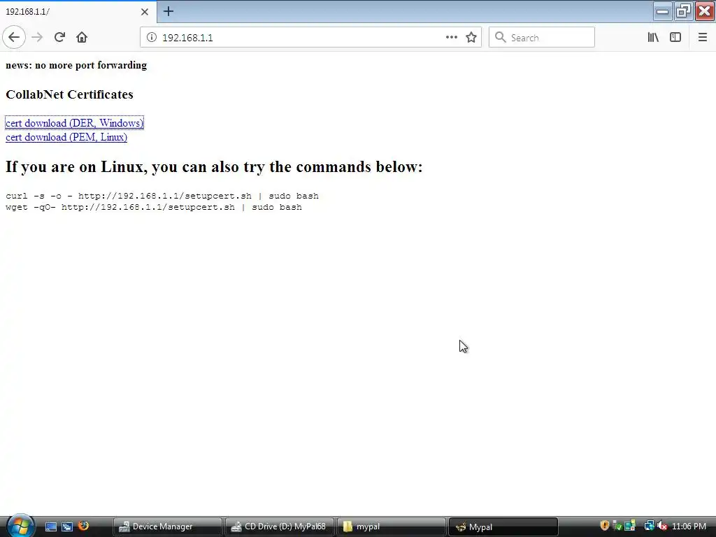Click the magnifier icon in search box

coord(501,38)
